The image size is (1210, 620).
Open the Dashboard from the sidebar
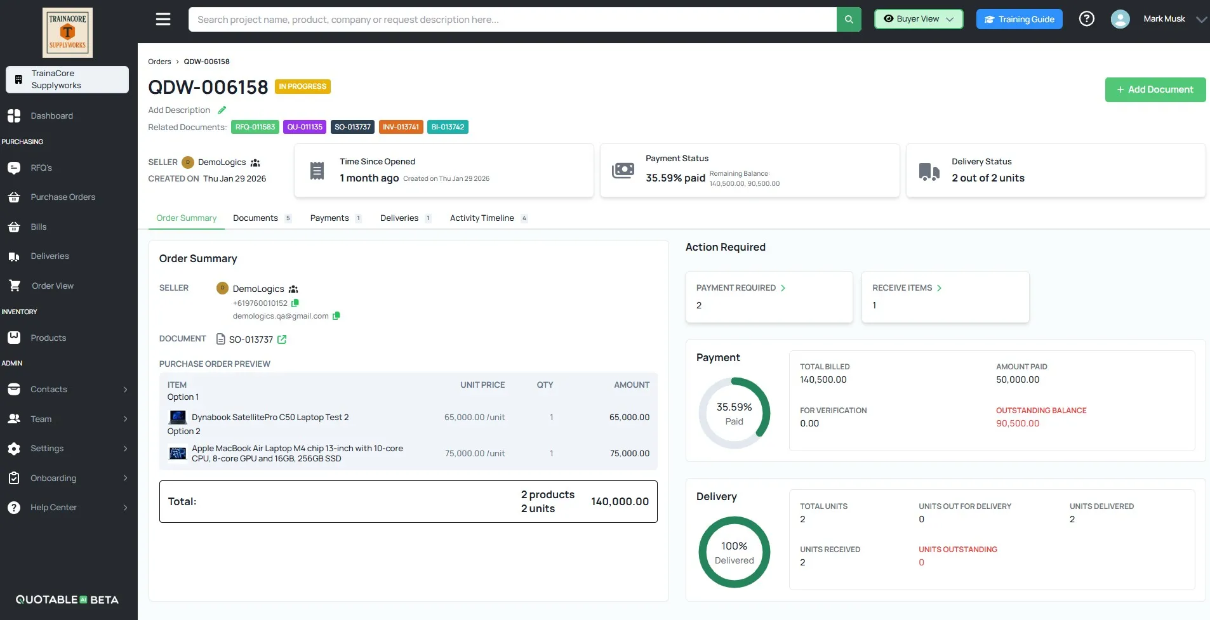tap(51, 115)
